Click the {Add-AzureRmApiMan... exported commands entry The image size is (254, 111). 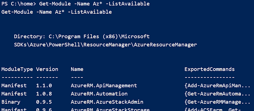click(217, 86)
